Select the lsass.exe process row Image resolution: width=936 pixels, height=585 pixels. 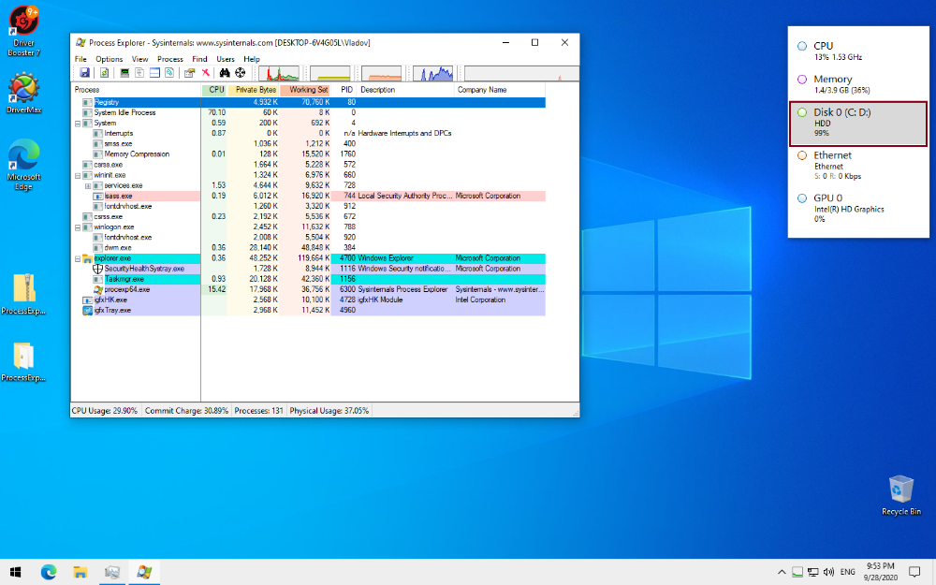pos(308,196)
